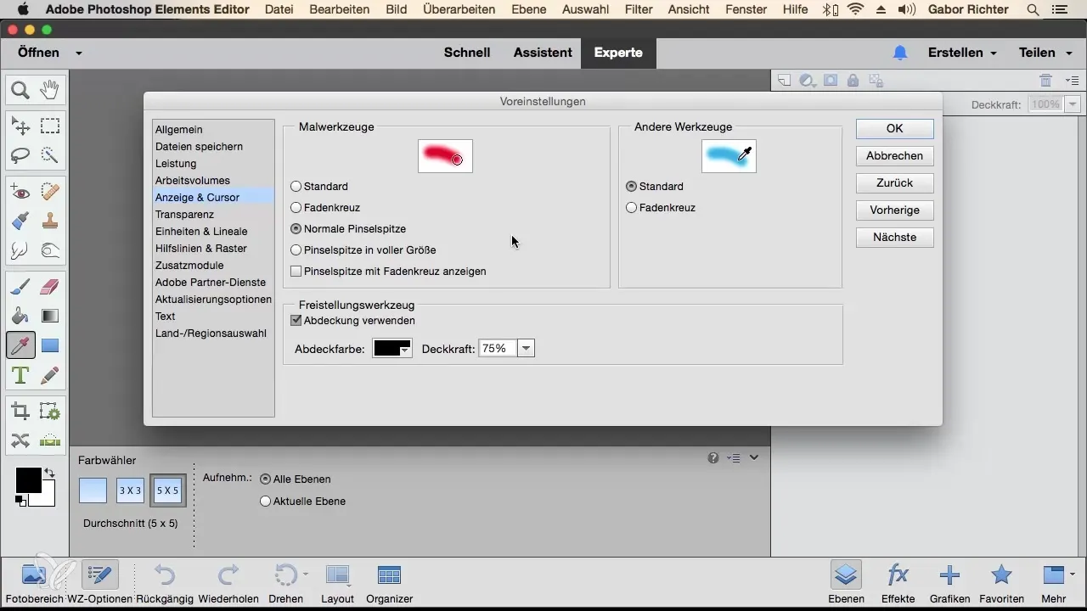1087x611 pixels.
Task: Confirm preferences with OK button
Action: click(895, 129)
